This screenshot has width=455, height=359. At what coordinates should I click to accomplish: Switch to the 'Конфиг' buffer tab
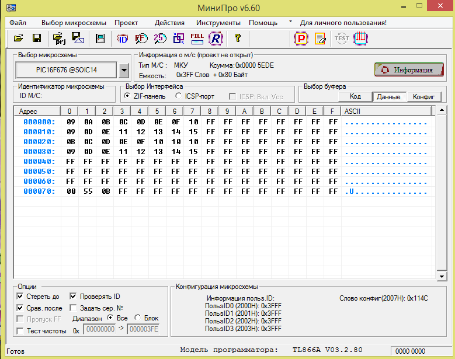(423, 97)
